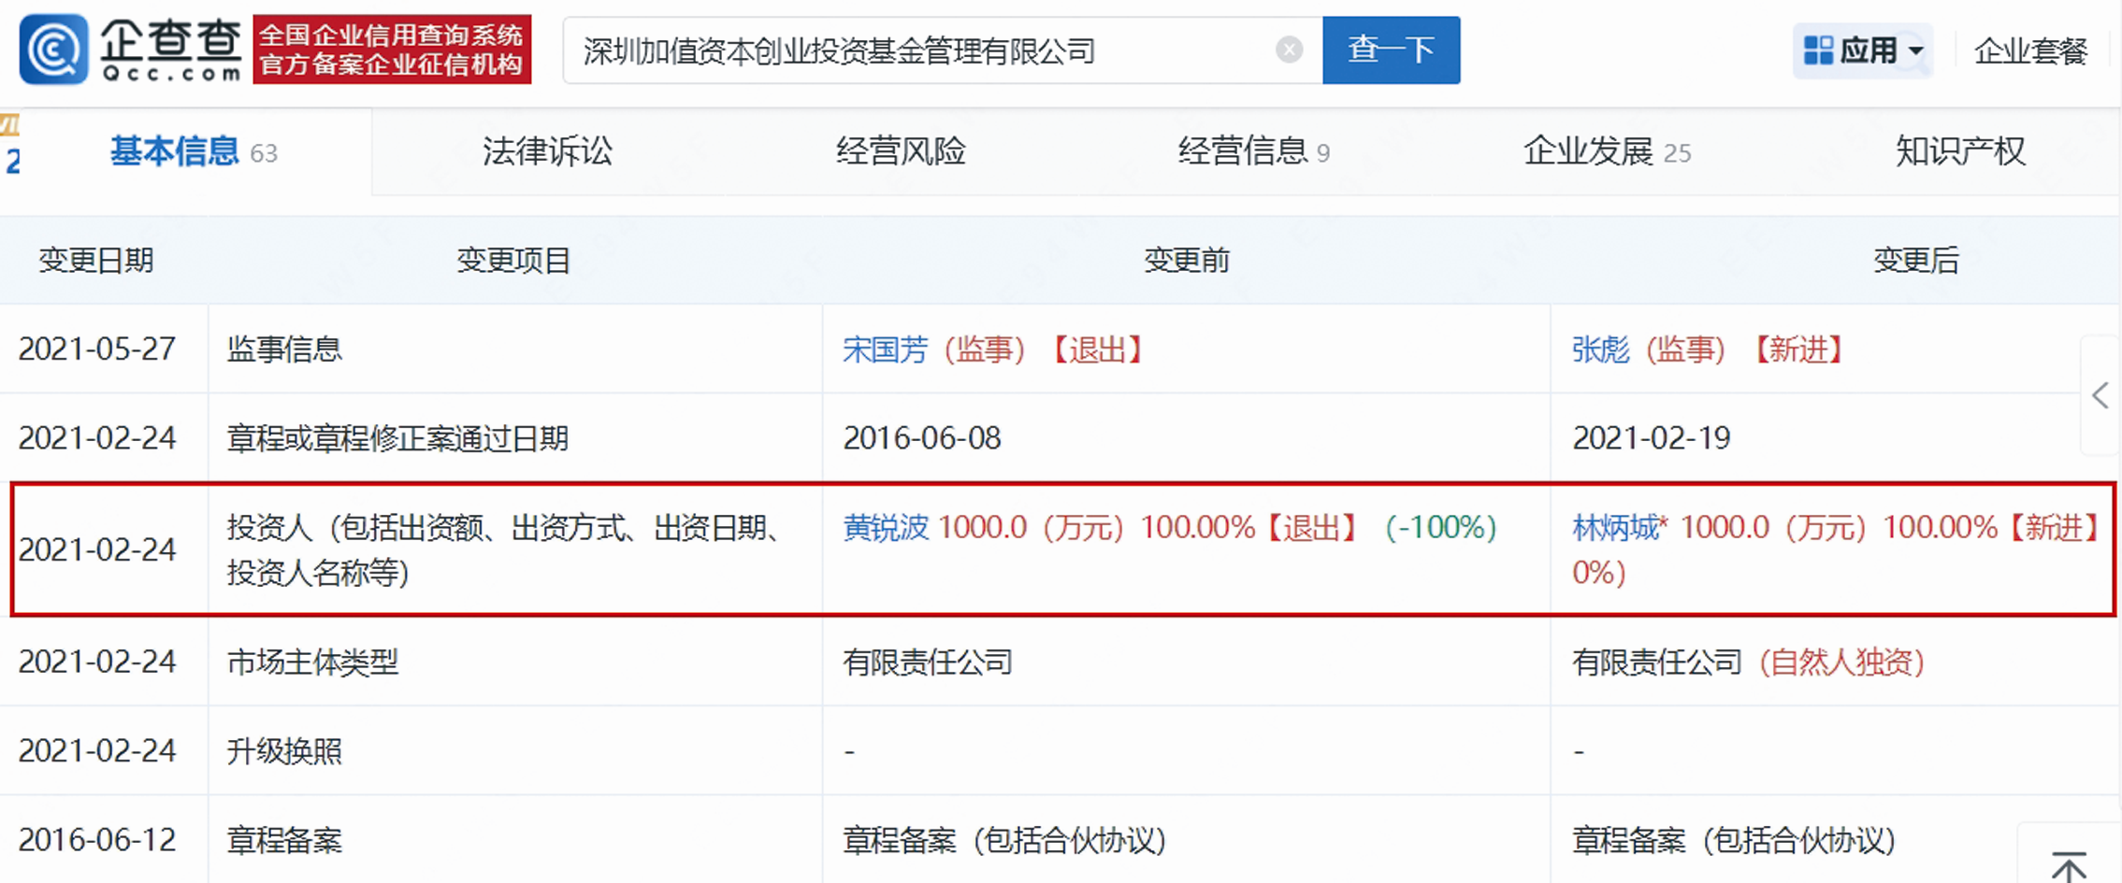Open the 经营风险 tab
2122x883 pixels.
tap(900, 151)
